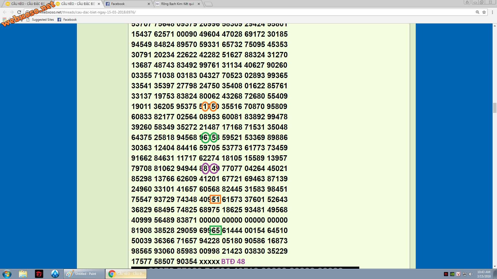
Task: Click number 85298 in the list
Action: point(141,179)
